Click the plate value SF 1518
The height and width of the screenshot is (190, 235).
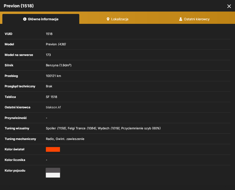(x=51, y=97)
